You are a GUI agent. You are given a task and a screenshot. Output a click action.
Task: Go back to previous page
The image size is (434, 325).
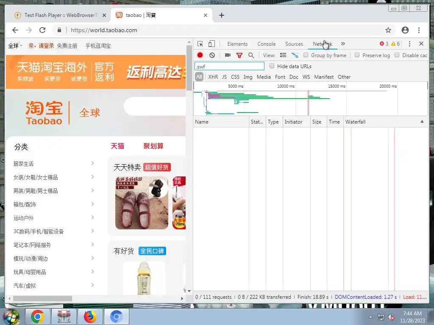click(15, 30)
